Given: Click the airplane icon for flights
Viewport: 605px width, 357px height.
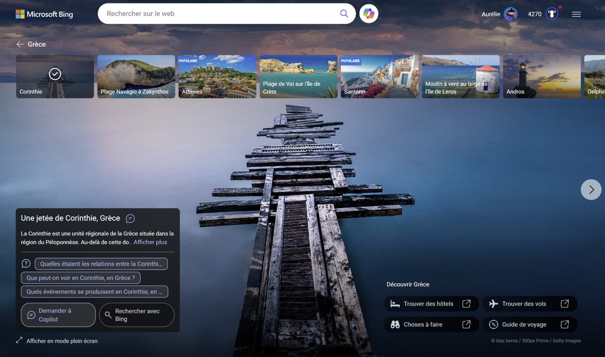Looking at the screenshot, I should [x=493, y=303].
